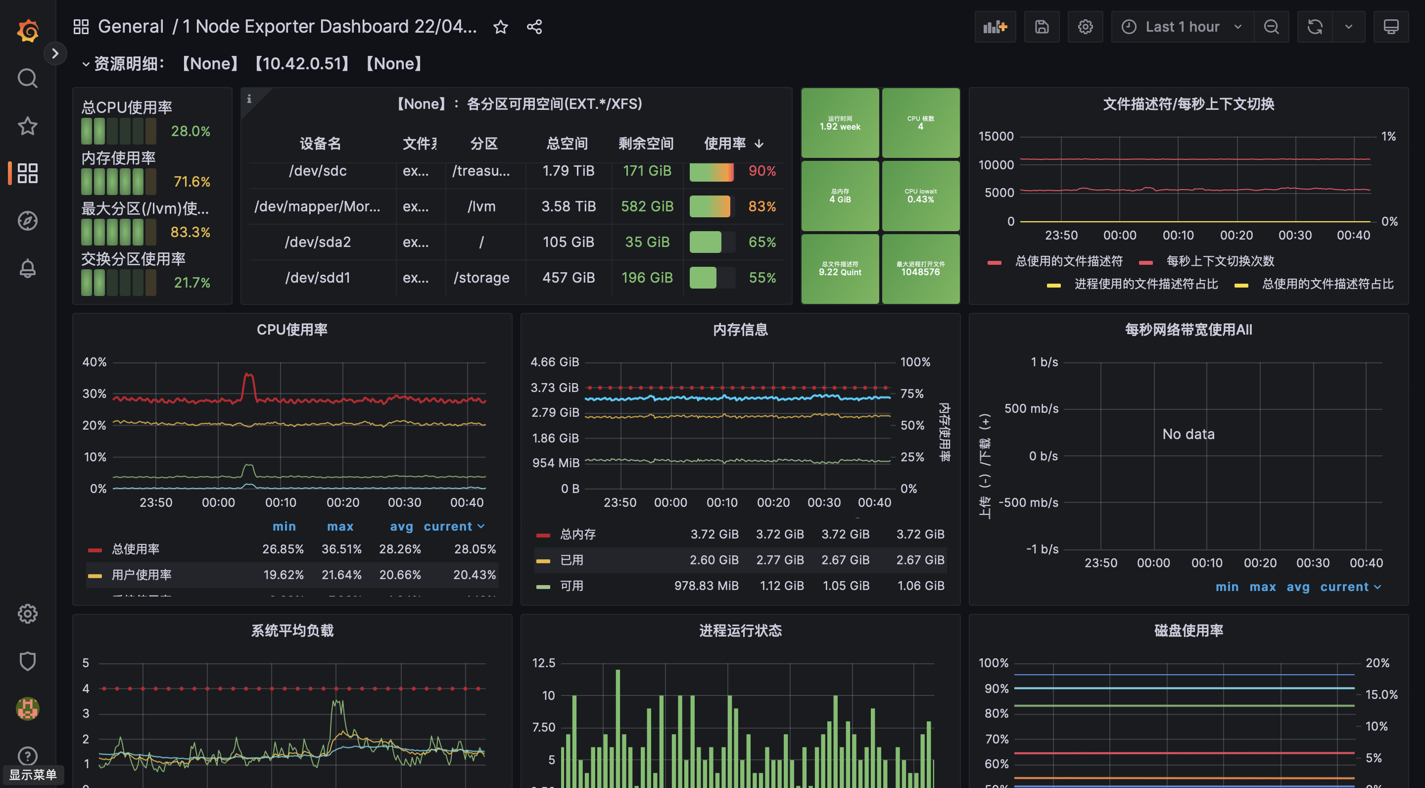
Task: Share the dashboard via share icon
Action: (x=534, y=27)
